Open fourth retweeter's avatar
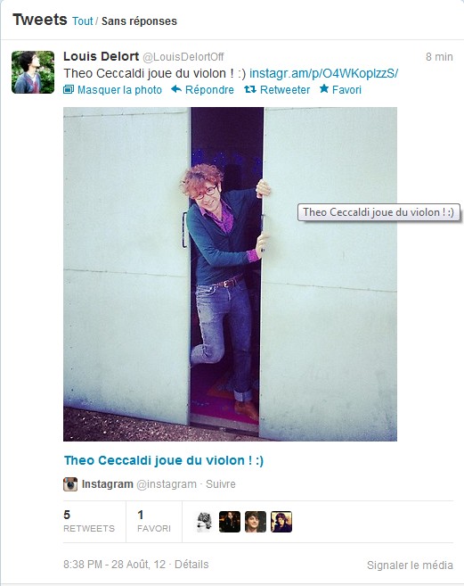Viewport: 464px width, 586px height. click(281, 522)
